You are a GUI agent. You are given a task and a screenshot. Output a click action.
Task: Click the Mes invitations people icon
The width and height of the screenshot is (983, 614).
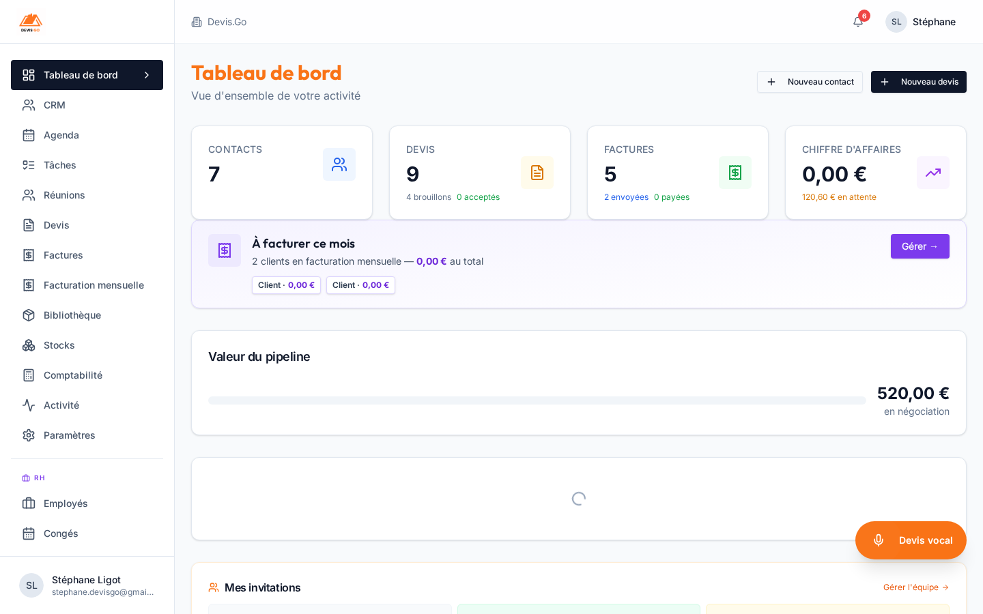click(x=214, y=587)
